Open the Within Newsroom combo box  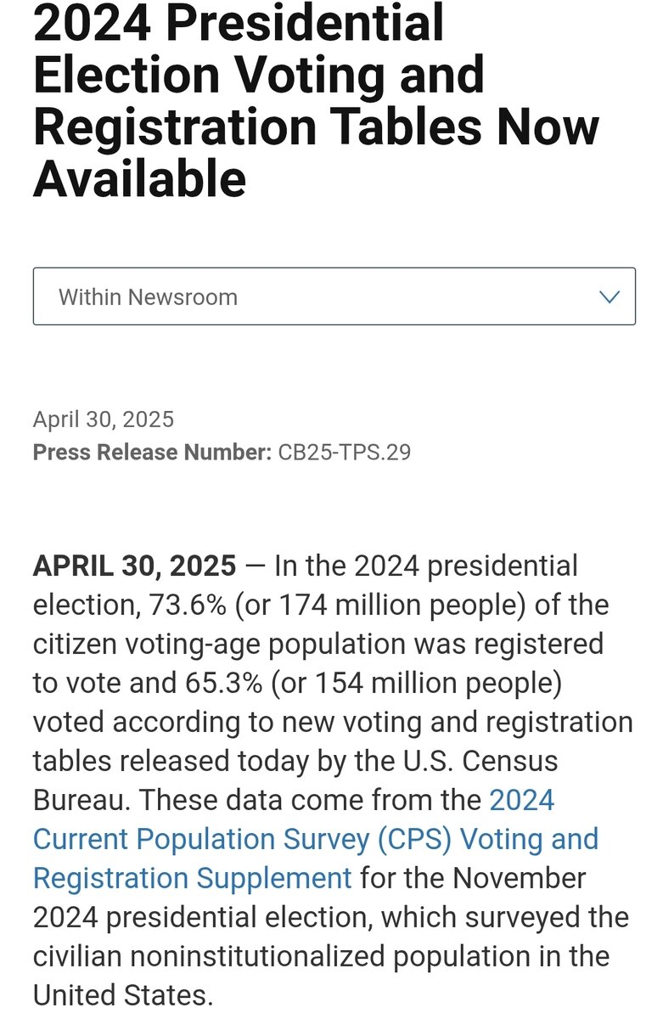coord(334,296)
